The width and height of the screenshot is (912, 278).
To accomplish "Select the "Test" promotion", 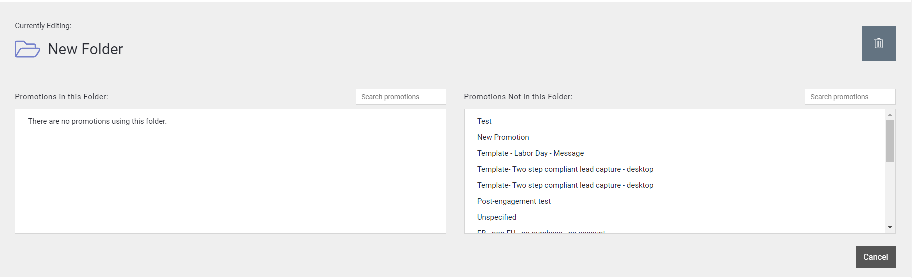I will click(x=484, y=121).
